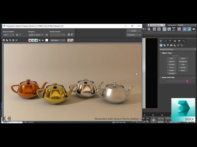Open the Schematic View
The image size is (197, 147).
[x=174, y=29]
